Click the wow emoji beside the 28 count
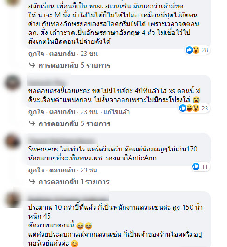The height and width of the screenshot is (247, 227). pos(196,50)
